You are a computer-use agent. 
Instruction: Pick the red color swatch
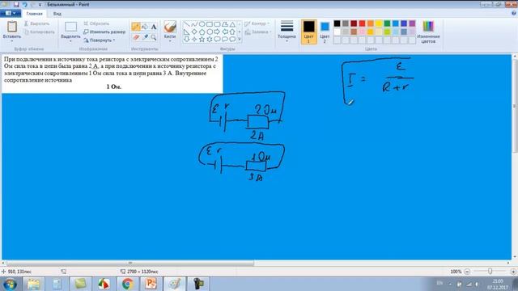click(x=362, y=23)
